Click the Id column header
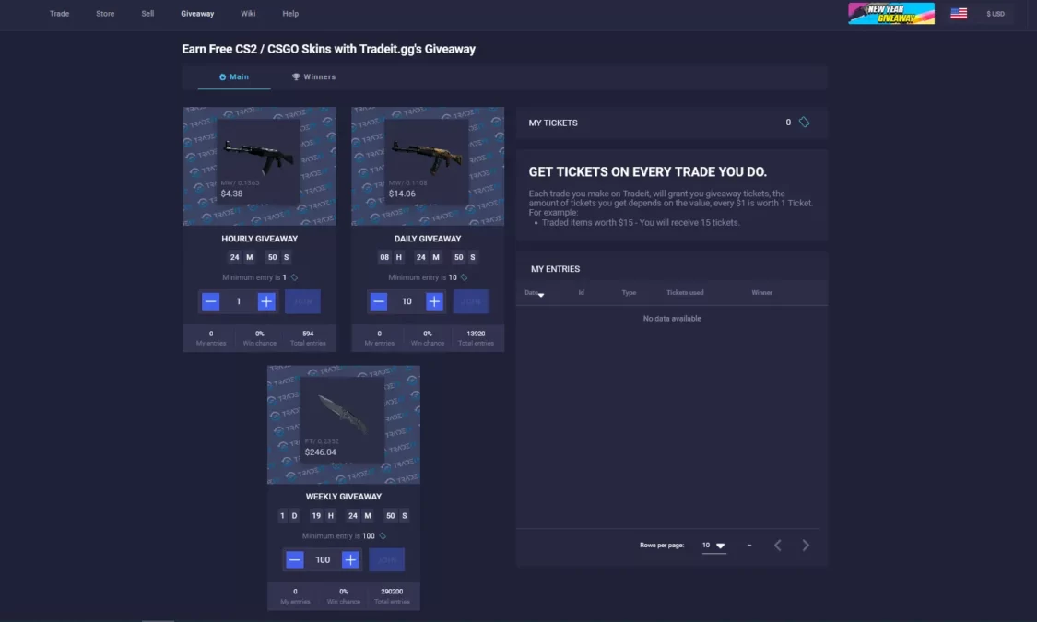The height and width of the screenshot is (622, 1037). point(582,293)
